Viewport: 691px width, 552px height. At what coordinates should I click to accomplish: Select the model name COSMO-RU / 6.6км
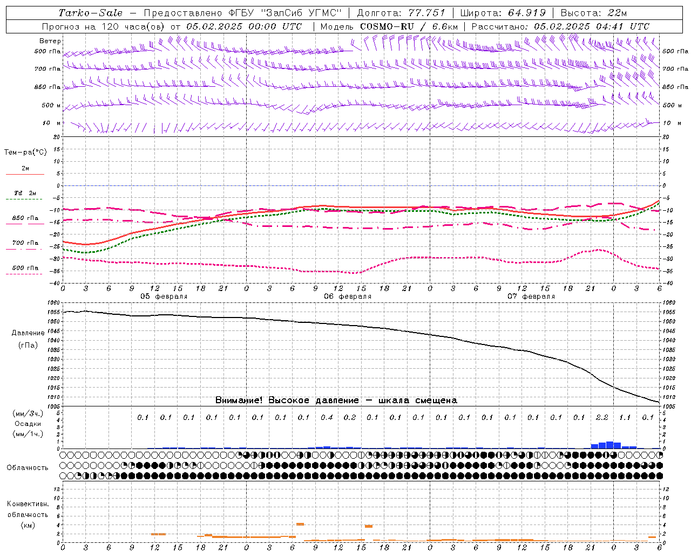[409, 26]
